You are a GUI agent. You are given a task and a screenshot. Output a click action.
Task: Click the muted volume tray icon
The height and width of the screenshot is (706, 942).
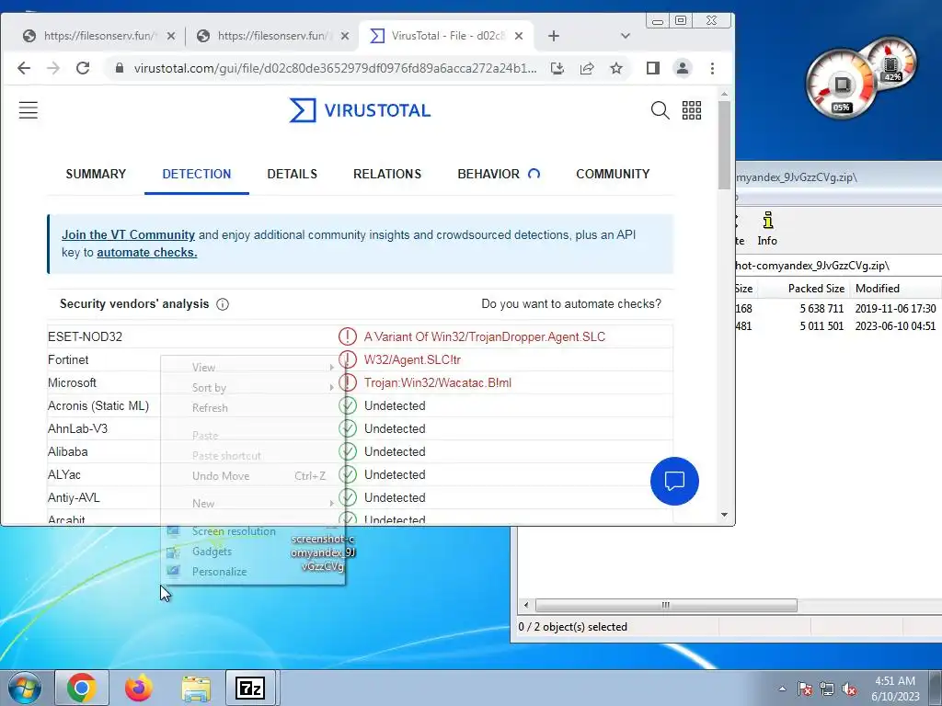point(849,689)
